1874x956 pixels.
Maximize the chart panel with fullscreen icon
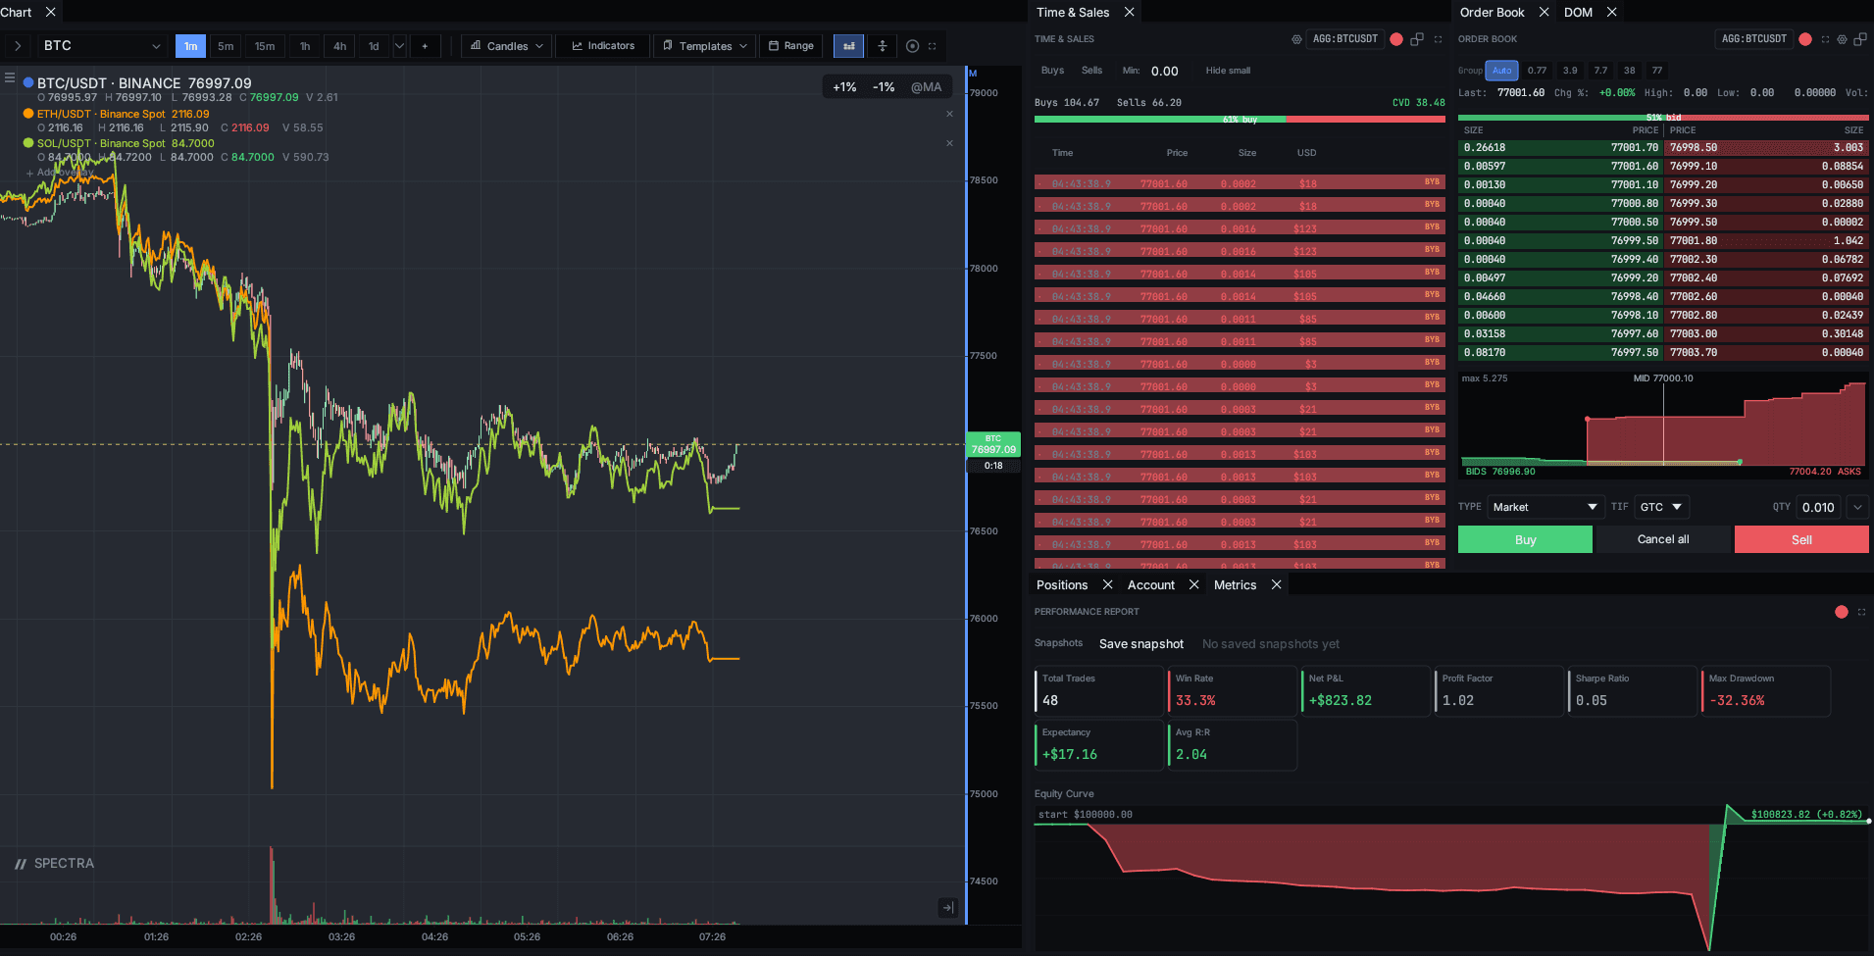tap(933, 46)
